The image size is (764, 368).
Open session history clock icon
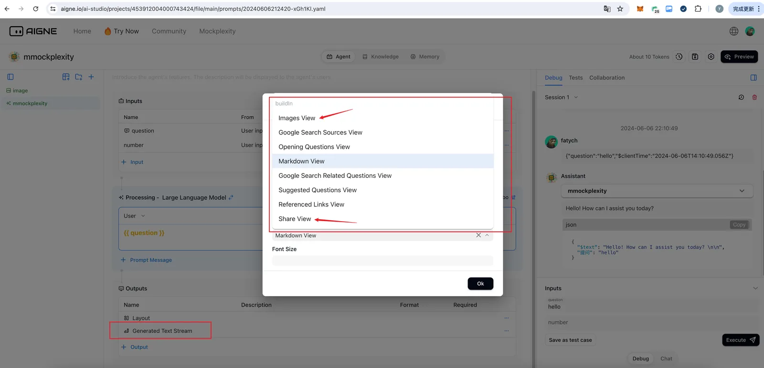click(741, 97)
